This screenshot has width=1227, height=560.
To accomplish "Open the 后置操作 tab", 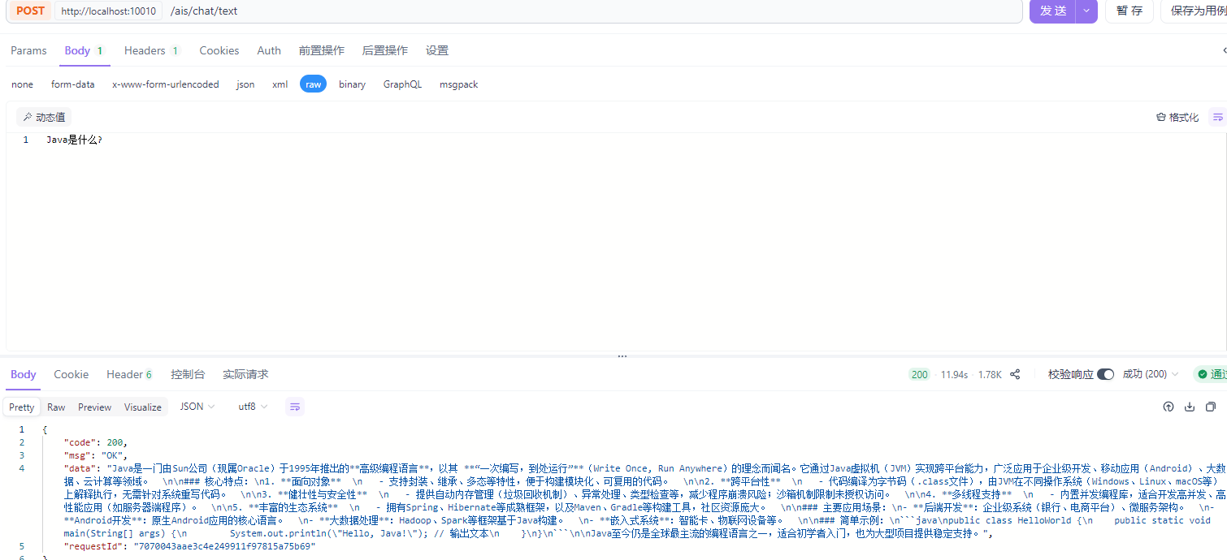I will [x=385, y=50].
